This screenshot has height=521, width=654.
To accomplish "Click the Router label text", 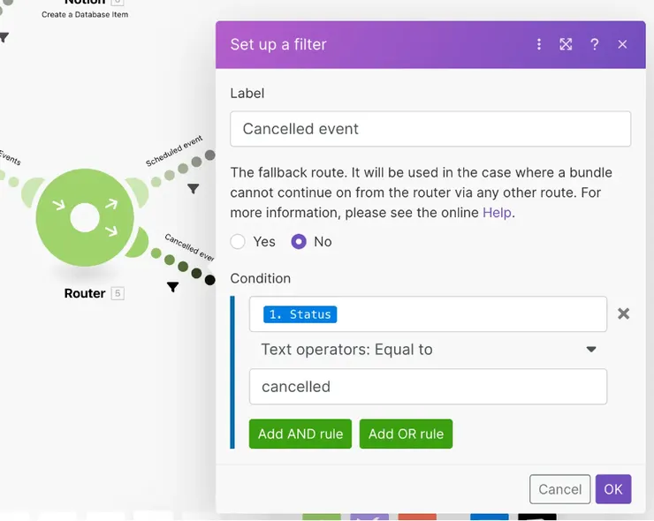I will 85,293.
